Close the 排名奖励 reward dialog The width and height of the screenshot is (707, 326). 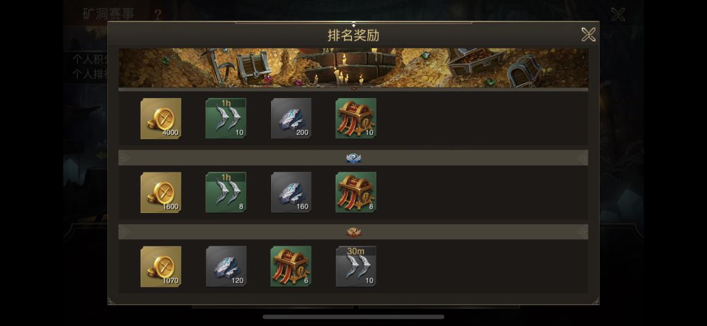click(x=589, y=35)
